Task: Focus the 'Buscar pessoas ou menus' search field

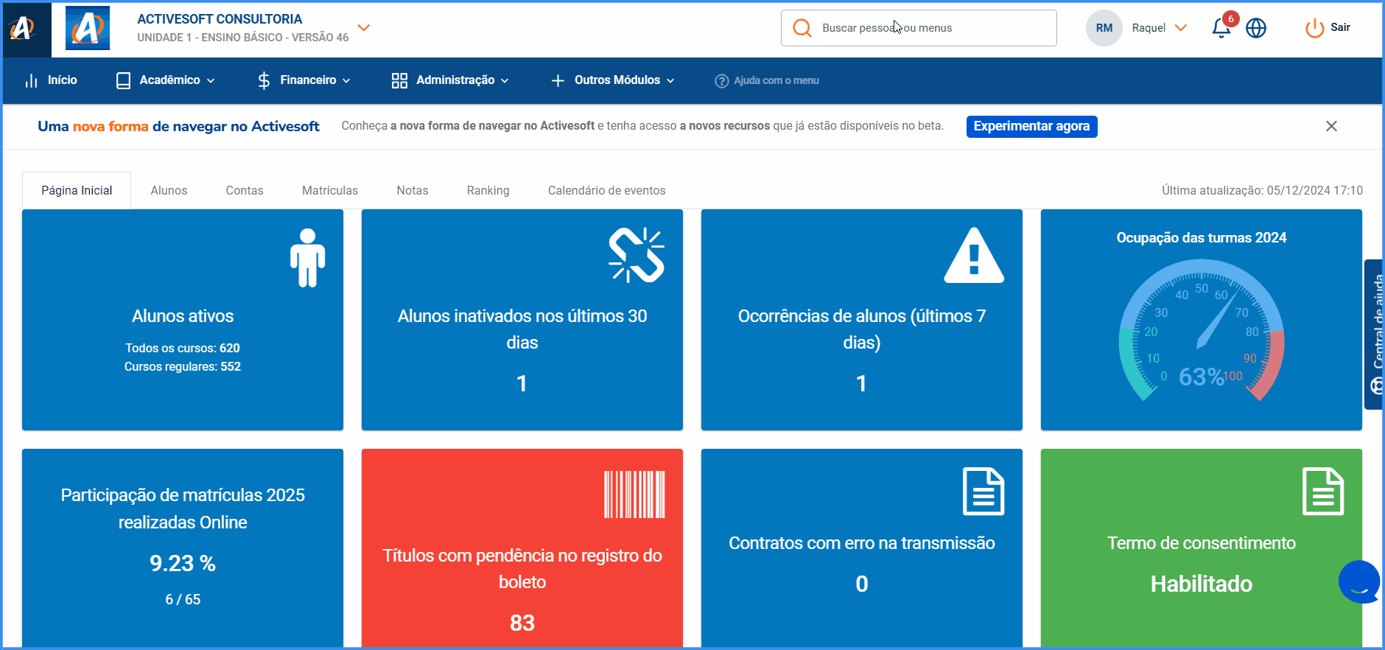Action: [919, 28]
